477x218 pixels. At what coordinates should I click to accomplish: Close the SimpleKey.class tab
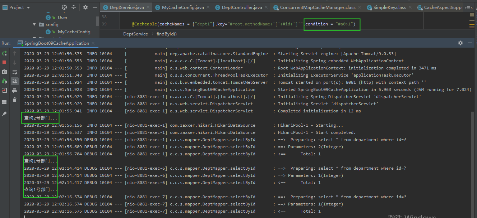pyautogui.click(x=411, y=7)
